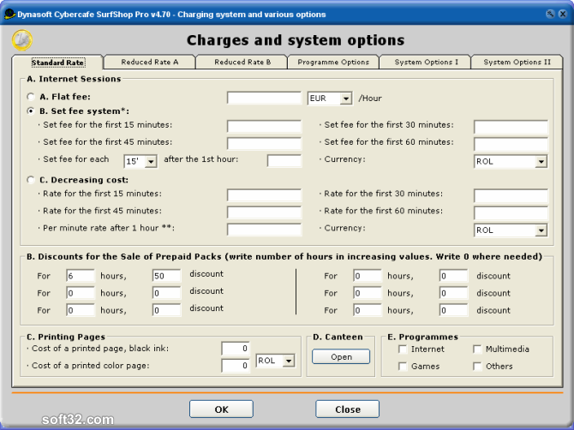Click the Canteen Open button
Screen dimensions: 574x430
pyautogui.click(x=341, y=357)
